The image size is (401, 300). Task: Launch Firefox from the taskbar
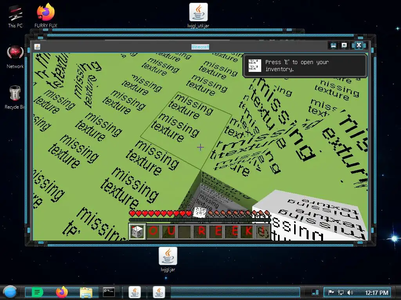(61, 292)
